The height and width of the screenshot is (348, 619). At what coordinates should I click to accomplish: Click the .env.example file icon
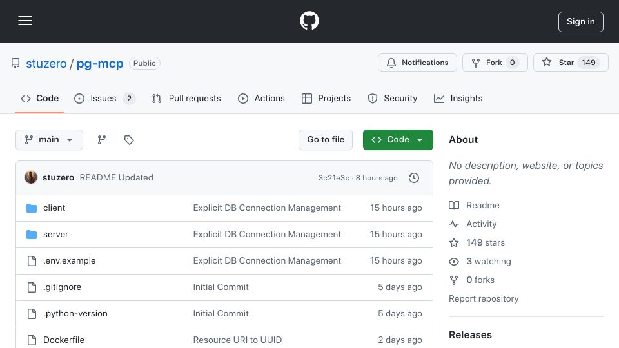click(x=32, y=261)
